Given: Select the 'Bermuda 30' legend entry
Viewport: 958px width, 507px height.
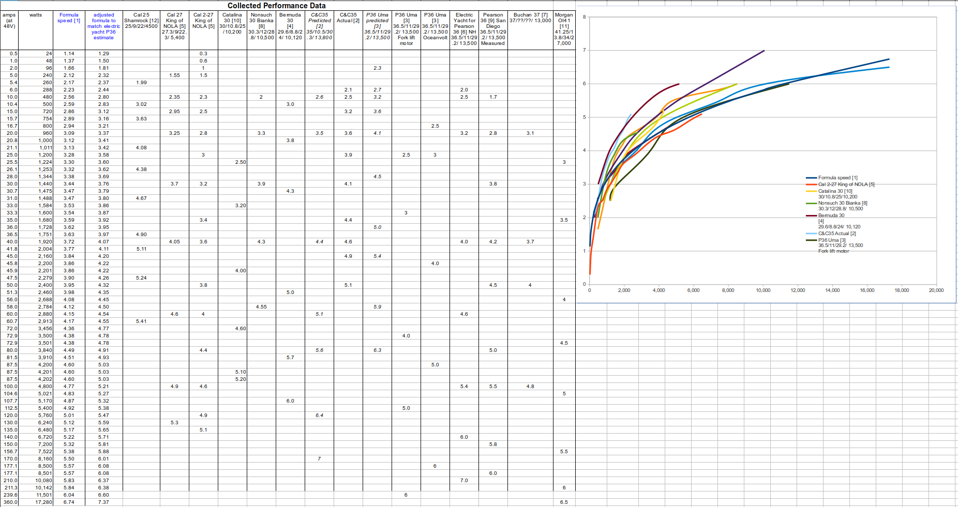Looking at the screenshot, I should coord(831,216).
